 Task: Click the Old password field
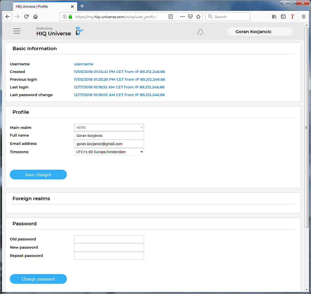(x=109, y=239)
